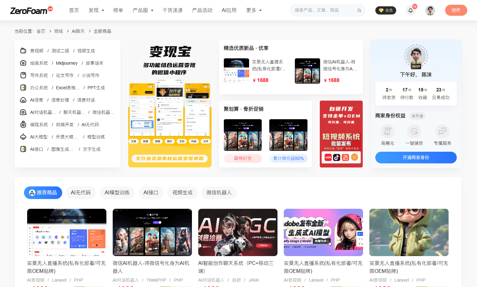Open the 微信AI机器人 product thumbnail
This screenshot has height=287, width=477.
click(307, 71)
